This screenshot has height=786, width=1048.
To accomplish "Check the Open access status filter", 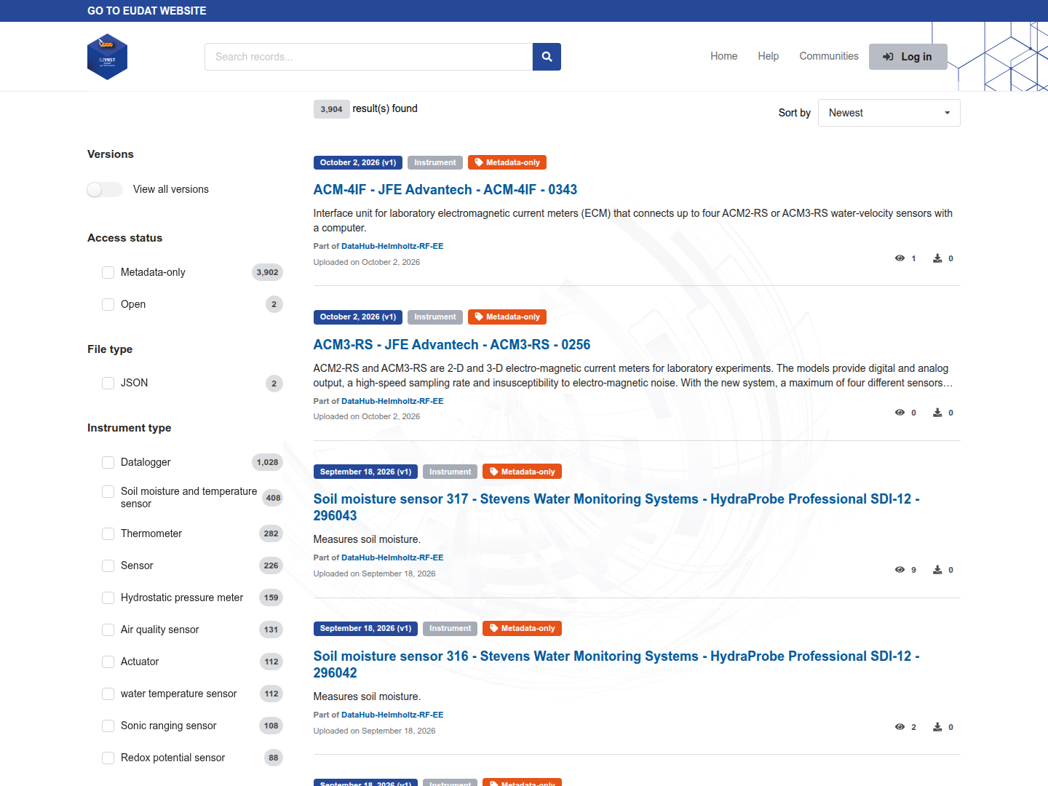I will (108, 304).
